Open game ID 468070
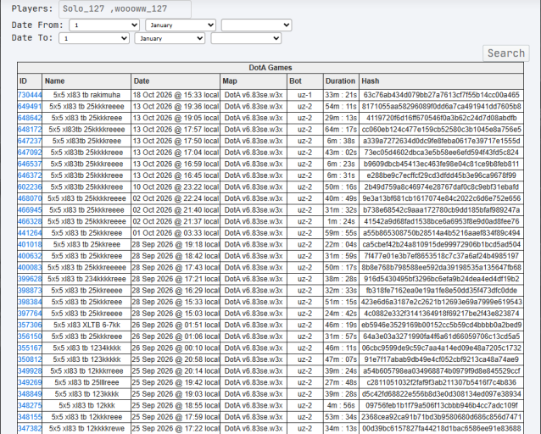 coord(30,198)
